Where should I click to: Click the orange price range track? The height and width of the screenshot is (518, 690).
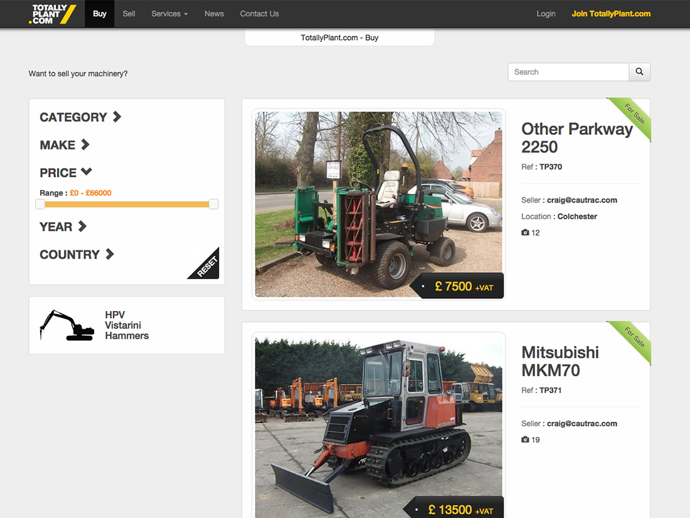pos(127,204)
